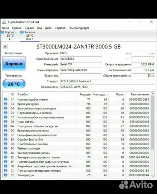Click the transfer mode field SATA/600
The image size is (157, 194).
[x=81, y=70]
